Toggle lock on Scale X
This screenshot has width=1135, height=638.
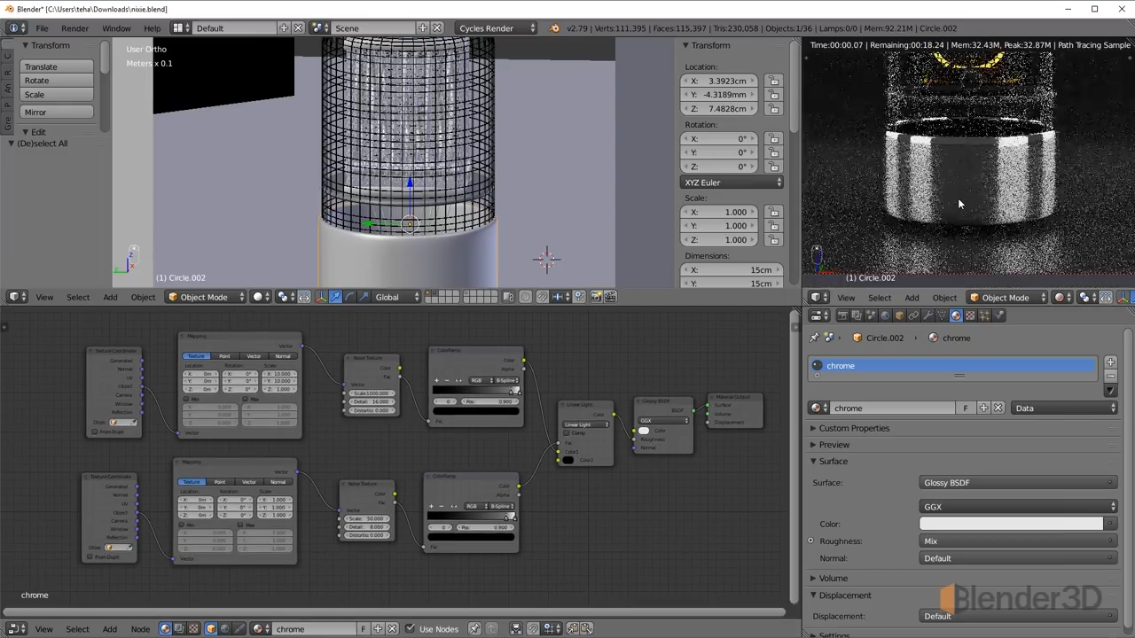pyautogui.click(x=774, y=213)
